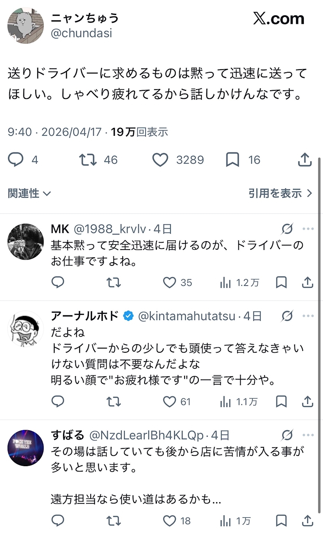Like MK's reply with 35 likes
Viewport: 323px width, 535px height.
(169, 283)
